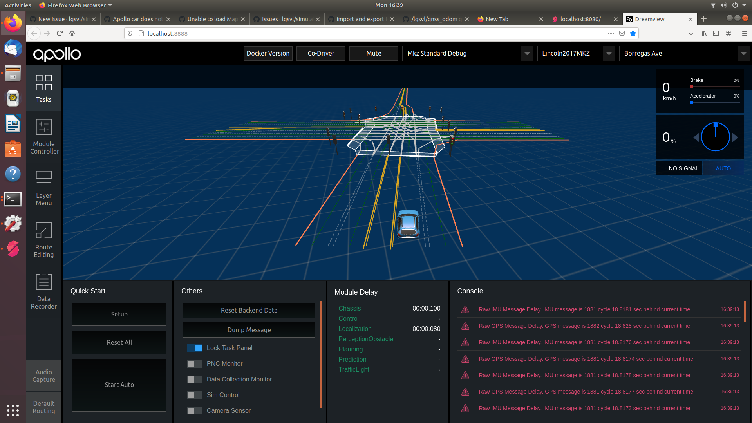Toggle the Firefox sidebar icon
Screen dimensions: 752x423
coord(716,33)
